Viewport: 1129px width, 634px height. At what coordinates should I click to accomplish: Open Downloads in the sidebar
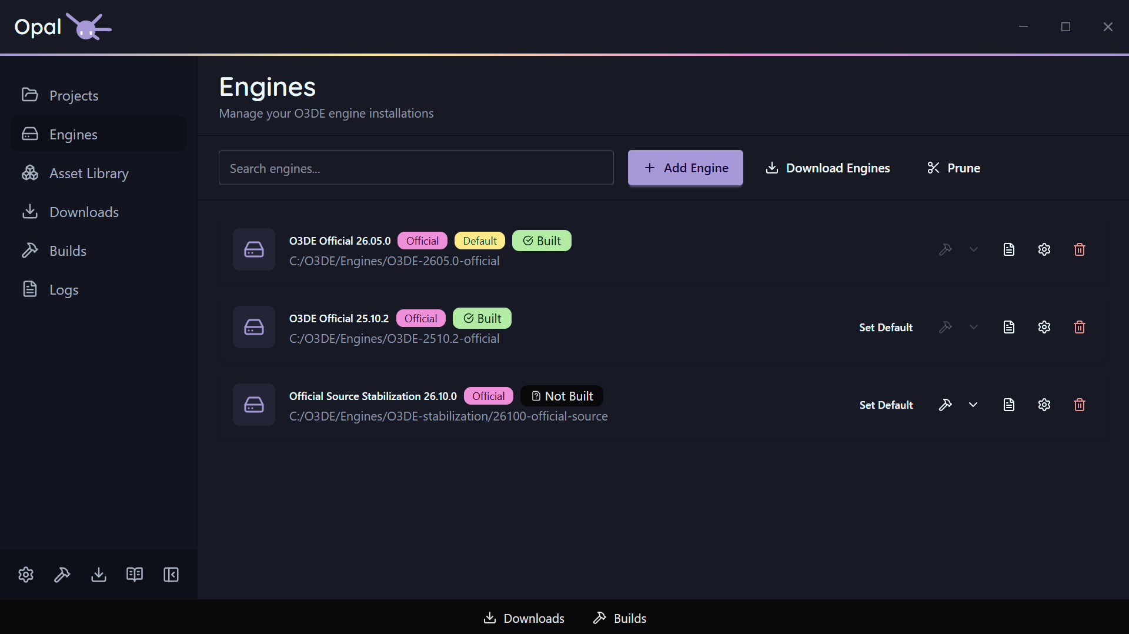[x=98, y=212]
